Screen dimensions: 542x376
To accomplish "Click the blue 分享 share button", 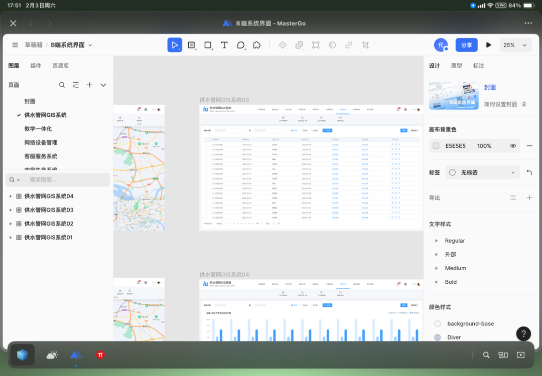I will coord(466,45).
